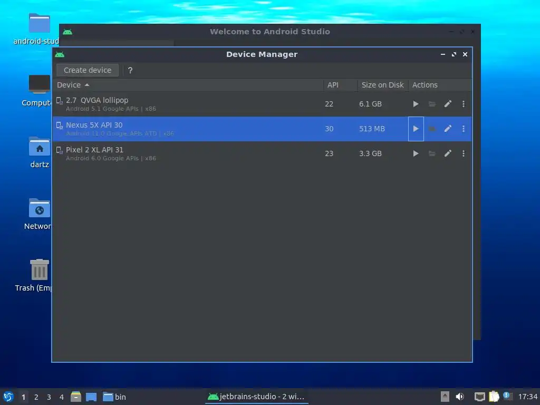Close the Device Manager window
540x405 pixels.
click(x=465, y=54)
